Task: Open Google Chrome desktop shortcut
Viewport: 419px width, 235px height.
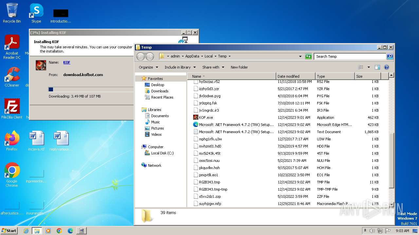Action: [x=12, y=175]
